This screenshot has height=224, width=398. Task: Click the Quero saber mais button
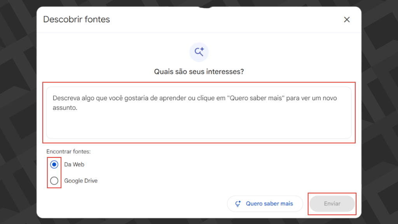pos(265,203)
